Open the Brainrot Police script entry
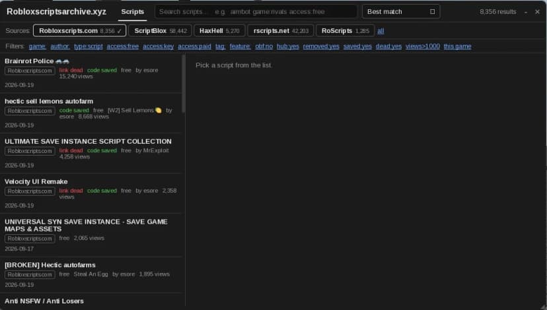Viewport: 547px width, 310px height. (x=91, y=73)
